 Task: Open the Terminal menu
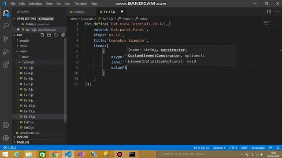80,4
